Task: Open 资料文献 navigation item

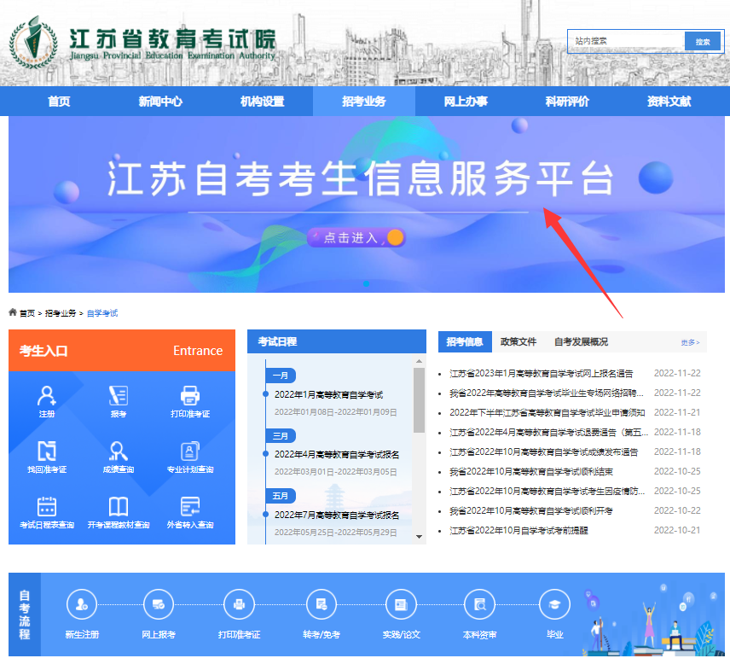Action: [x=669, y=101]
